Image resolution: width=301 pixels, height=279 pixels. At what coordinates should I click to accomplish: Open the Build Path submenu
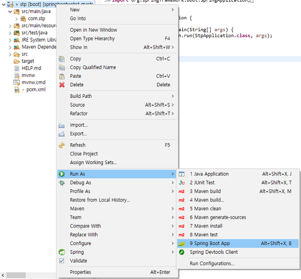coord(118,96)
